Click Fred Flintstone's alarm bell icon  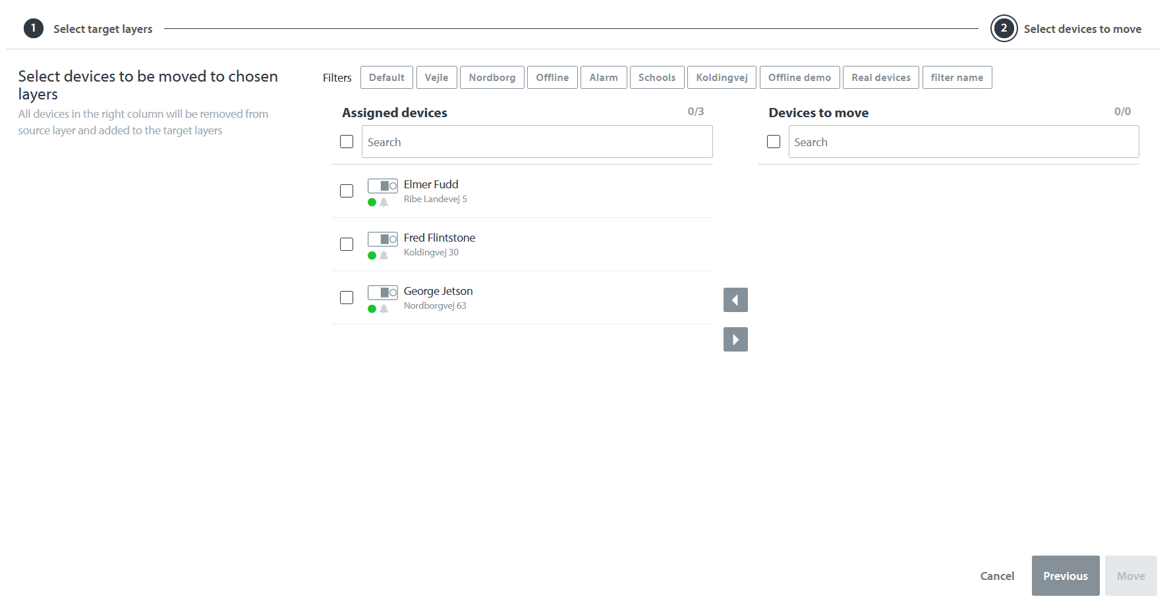click(x=384, y=256)
